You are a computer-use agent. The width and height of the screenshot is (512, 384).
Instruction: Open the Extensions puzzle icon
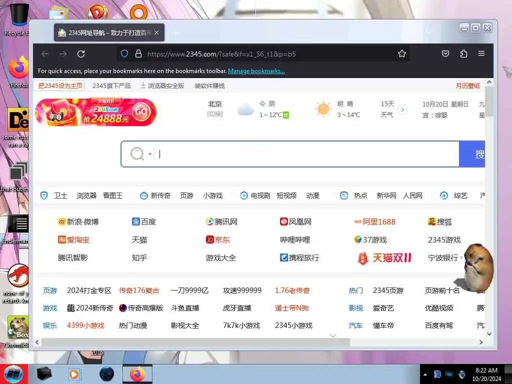pyautogui.click(x=463, y=53)
